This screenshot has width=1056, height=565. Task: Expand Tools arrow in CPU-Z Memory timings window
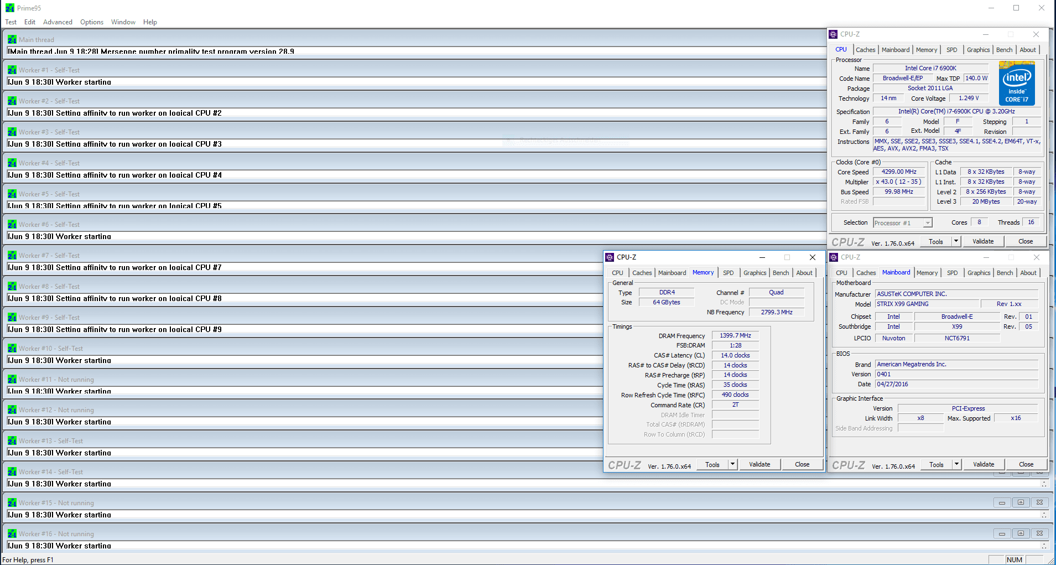tap(732, 464)
